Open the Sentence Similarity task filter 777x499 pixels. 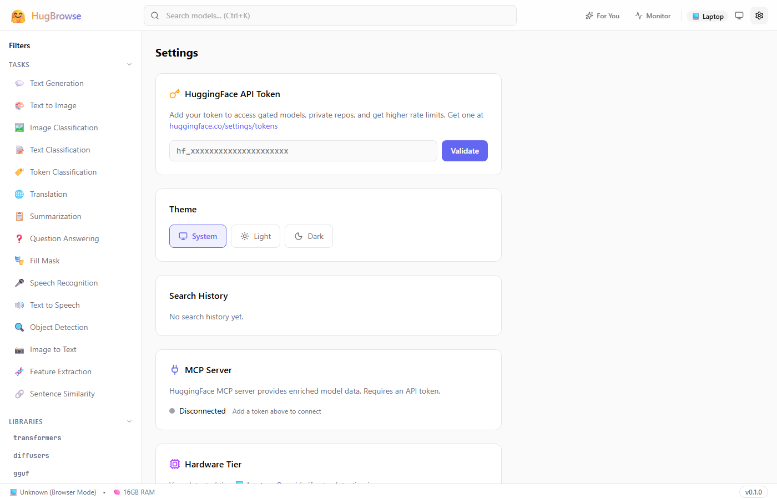61,394
